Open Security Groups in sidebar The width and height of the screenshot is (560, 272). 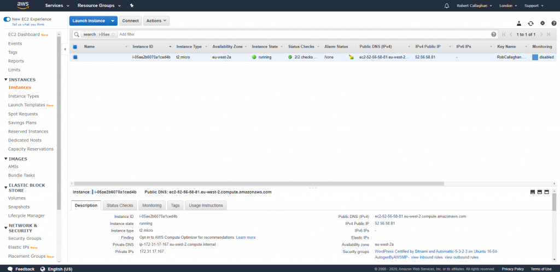(x=25, y=239)
